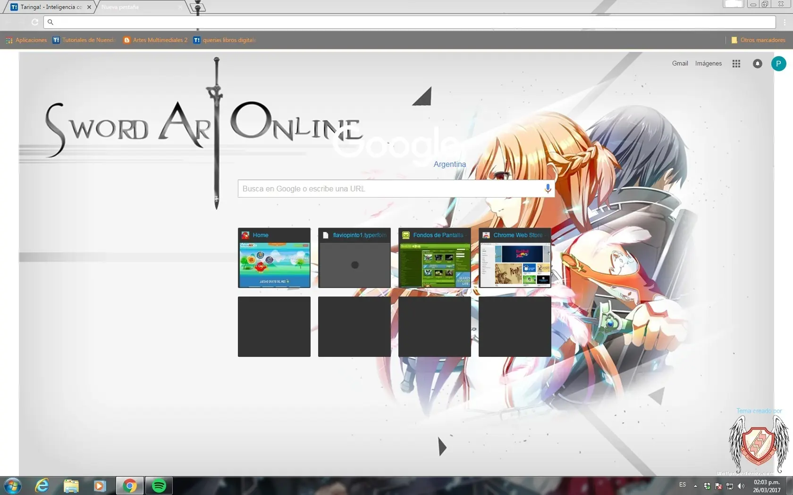Open the Home most-visited thumbnail
Screen dimensions: 793x495
click(x=274, y=258)
